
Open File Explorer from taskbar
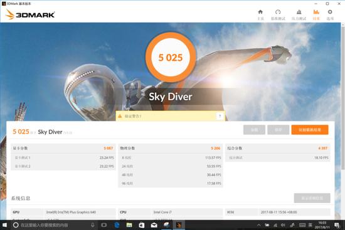coord(129,225)
